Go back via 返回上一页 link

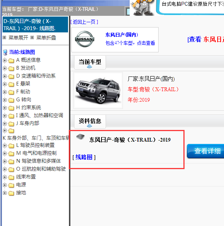[x=84, y=22]
